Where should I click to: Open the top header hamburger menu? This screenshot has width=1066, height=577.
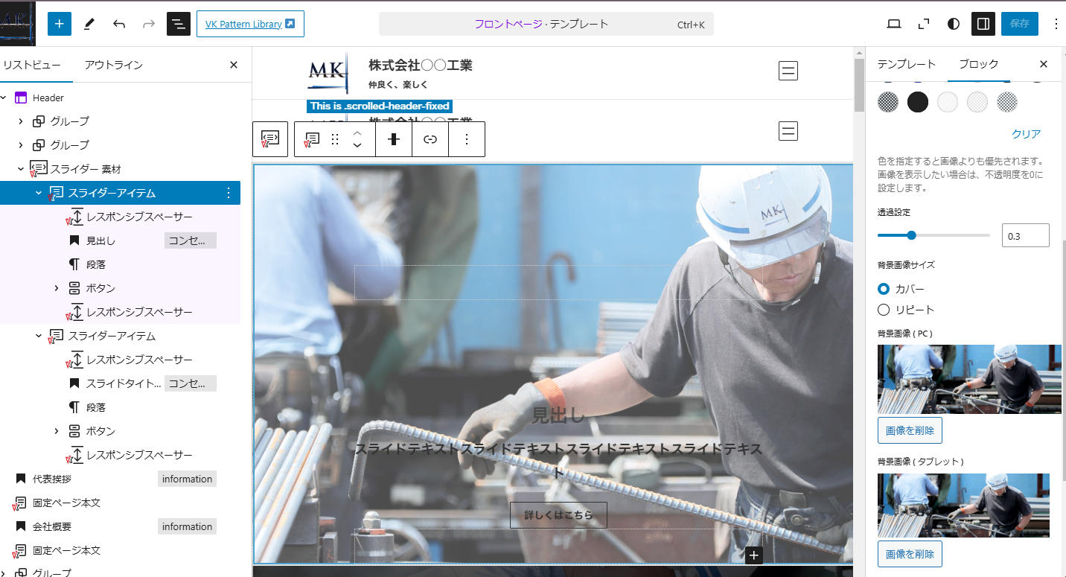pos(788,71)
